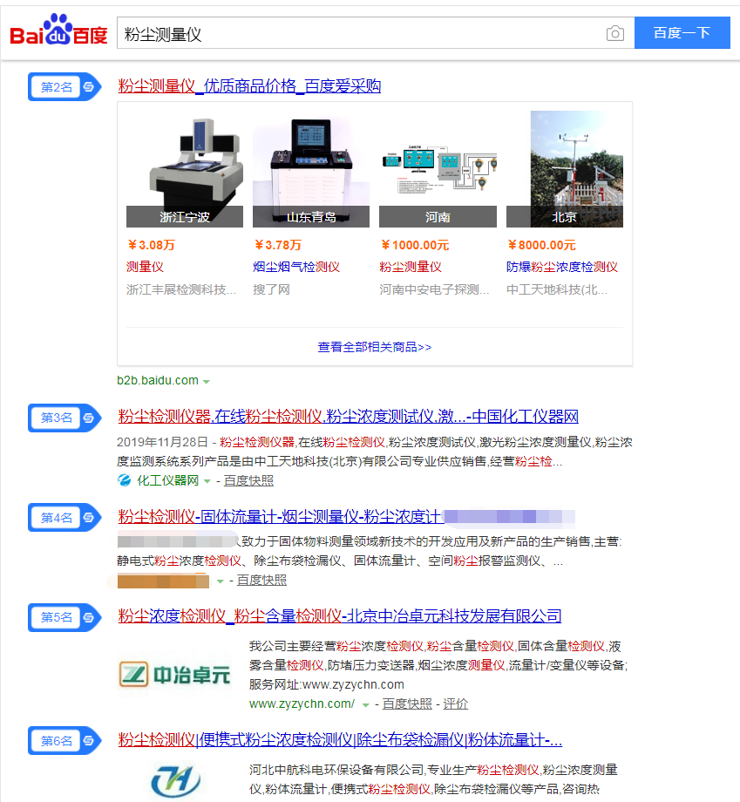
Task: Click the ¥1000.00元 price
Action: click(x=415, y=245)
